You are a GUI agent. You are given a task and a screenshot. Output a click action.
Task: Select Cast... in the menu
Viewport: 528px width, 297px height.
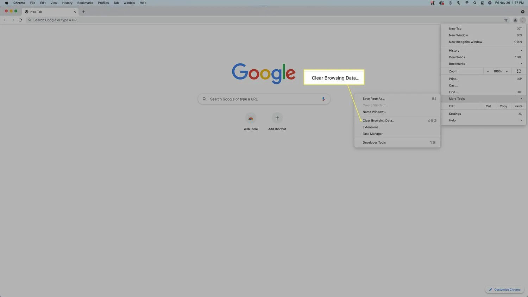coord(483,86)
